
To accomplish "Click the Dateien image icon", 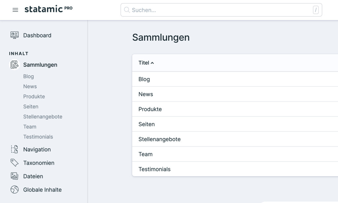I will [15, 176].
